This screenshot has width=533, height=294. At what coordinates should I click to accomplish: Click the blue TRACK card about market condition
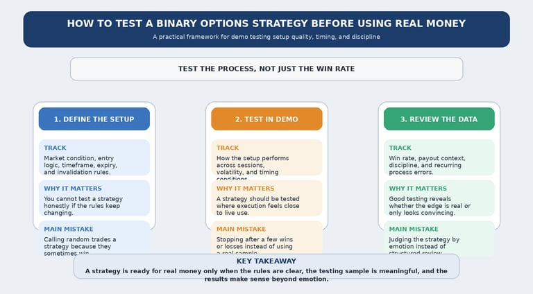(x=94, y=157)
